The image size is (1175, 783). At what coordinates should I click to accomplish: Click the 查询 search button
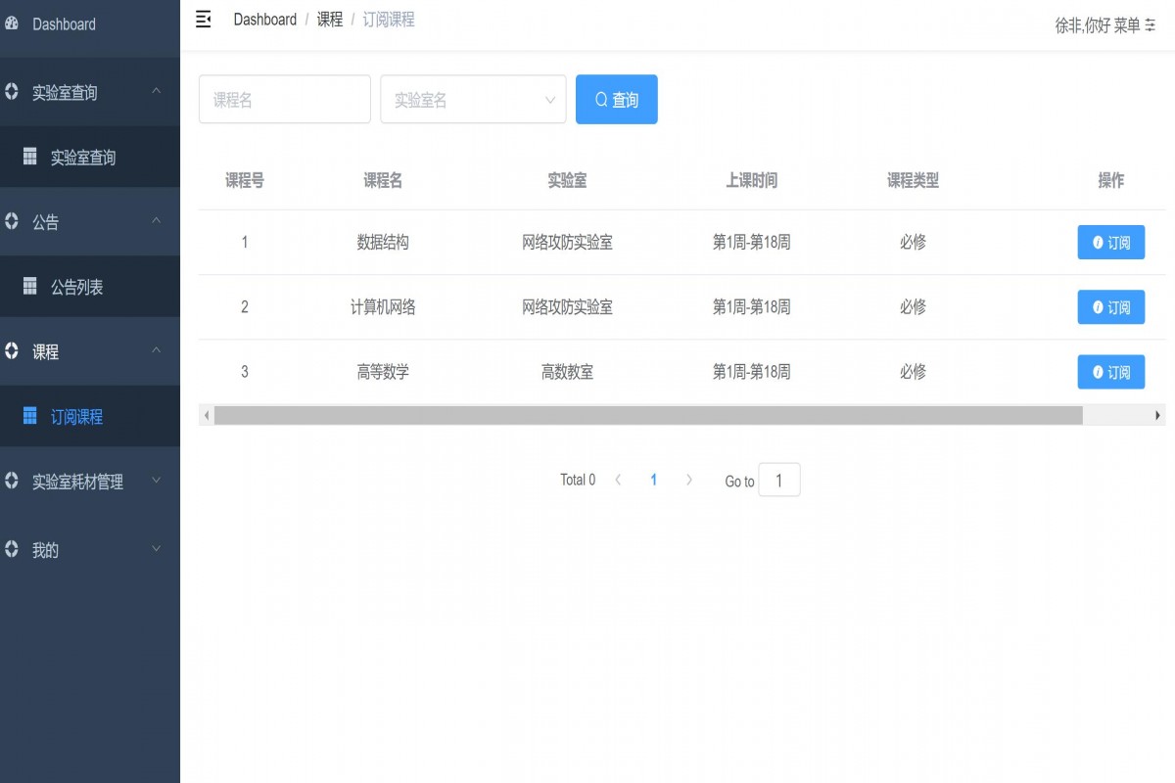[616, 99]
